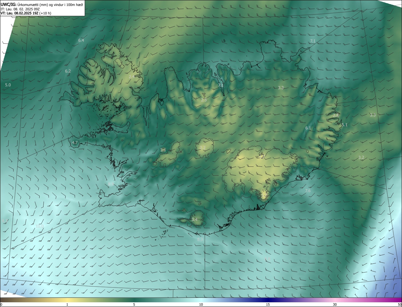Viewport: 402px width, 307px height.
Task: Click the 10.0 value label in the southwest sea
Action: tap(40, 226)
